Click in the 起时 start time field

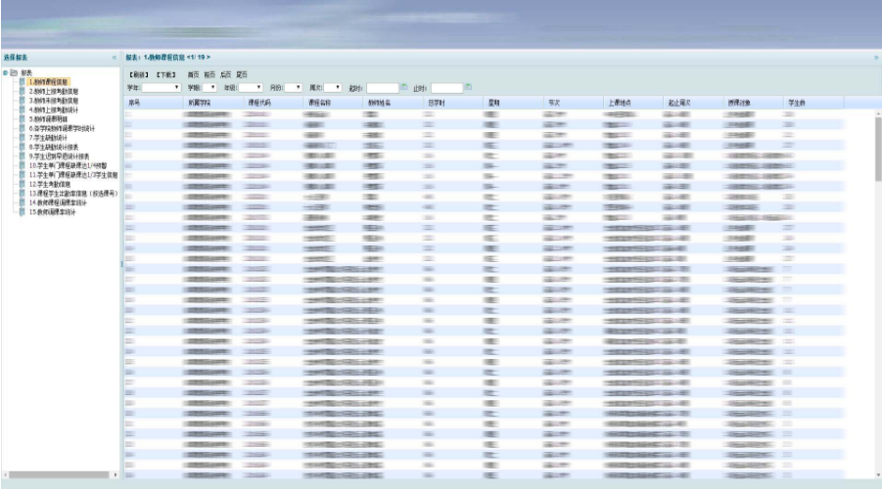(x=382, y=87)
